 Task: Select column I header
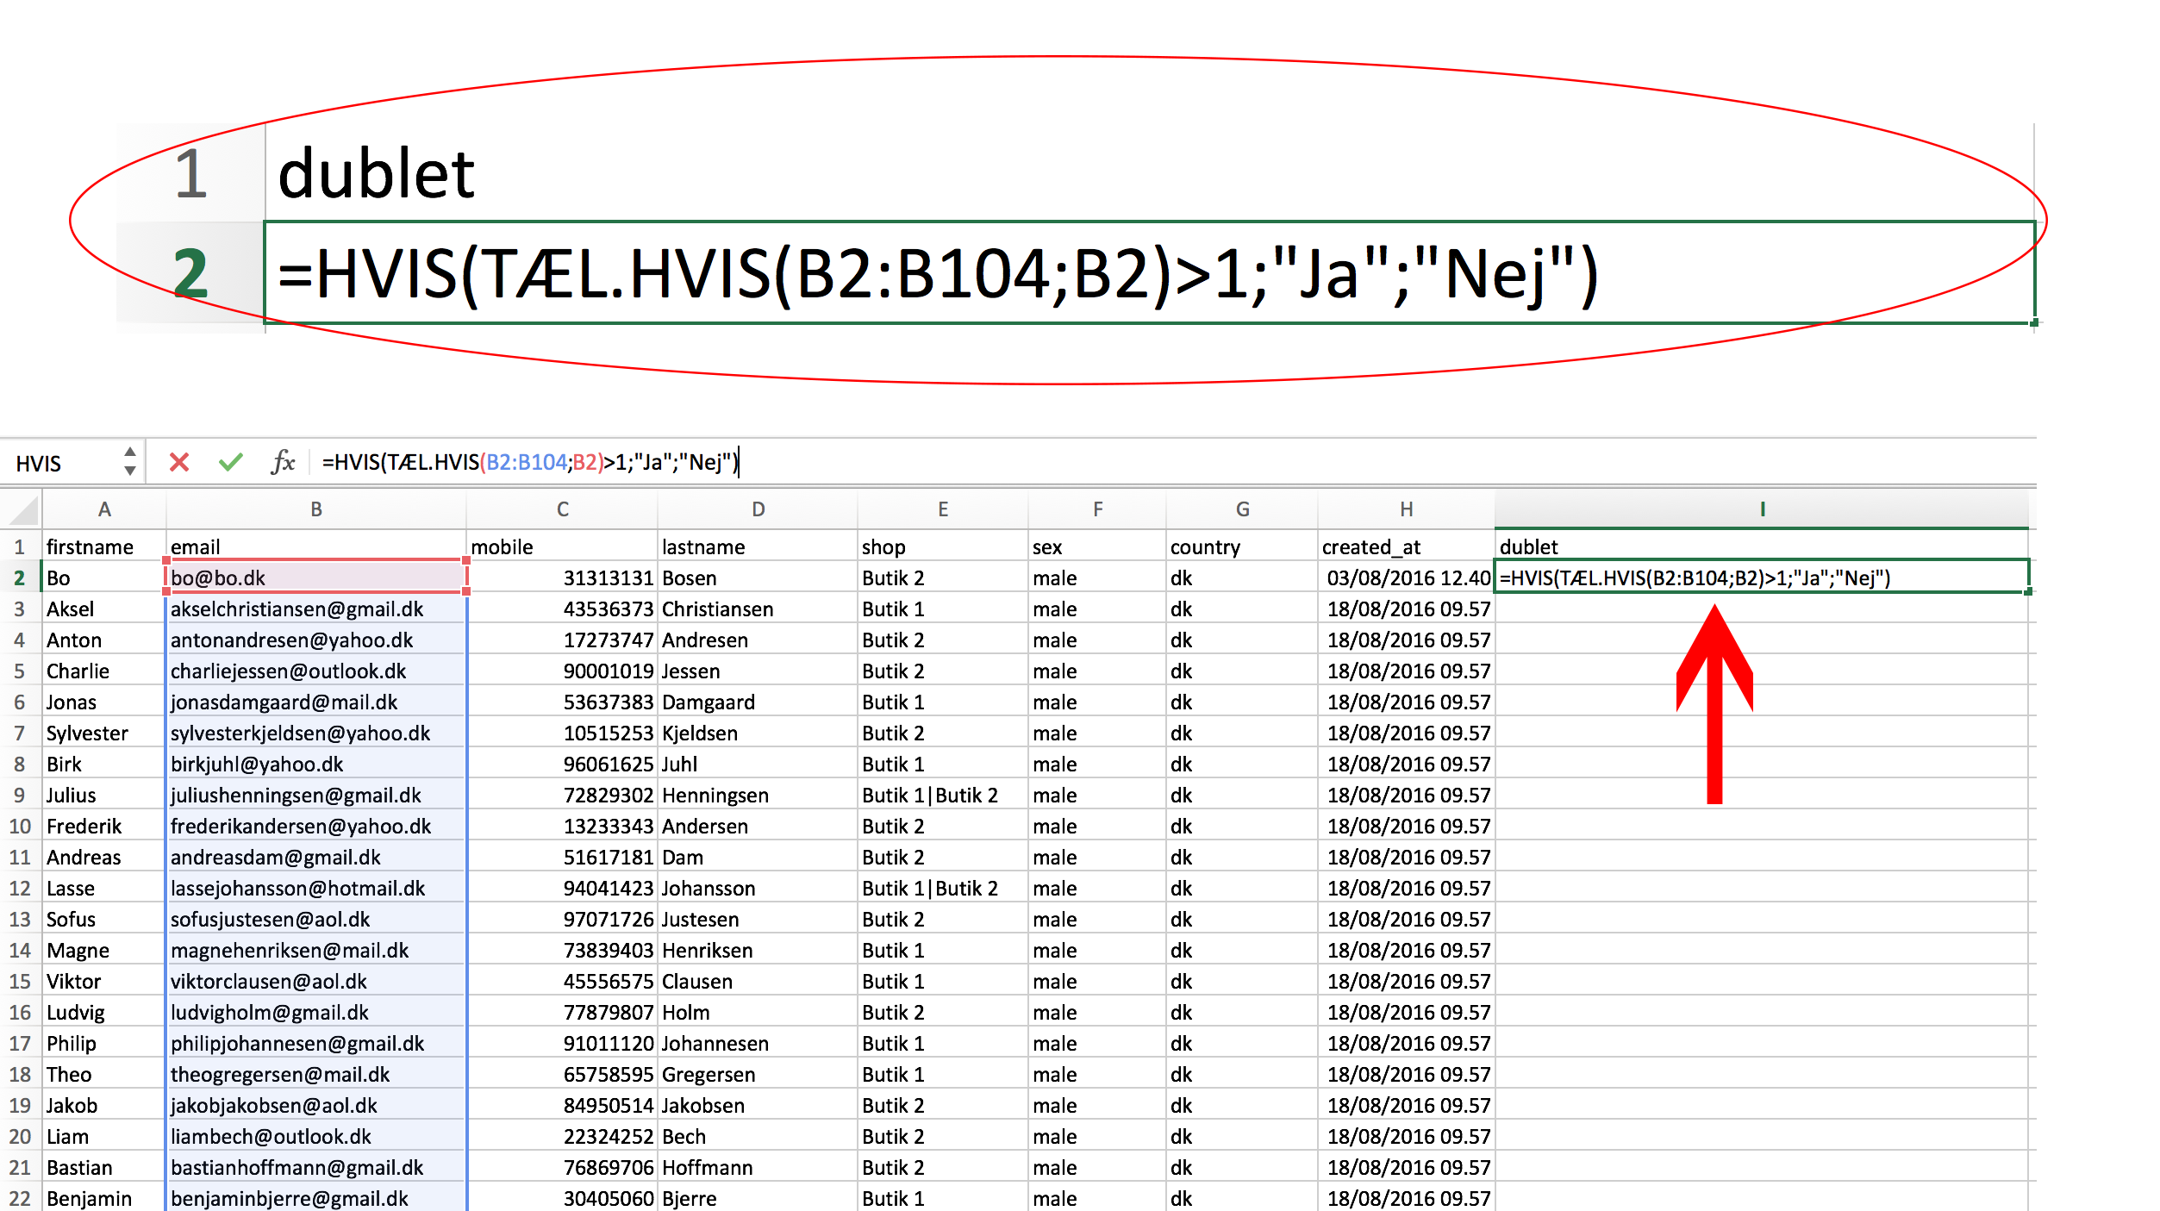click(x=1762, y=509)
